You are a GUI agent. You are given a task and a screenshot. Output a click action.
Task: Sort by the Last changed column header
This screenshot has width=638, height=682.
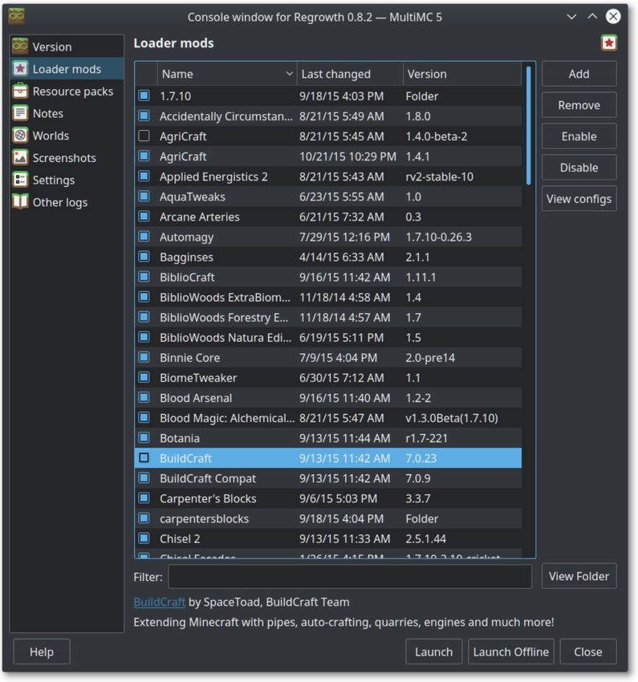pos(350,74)
